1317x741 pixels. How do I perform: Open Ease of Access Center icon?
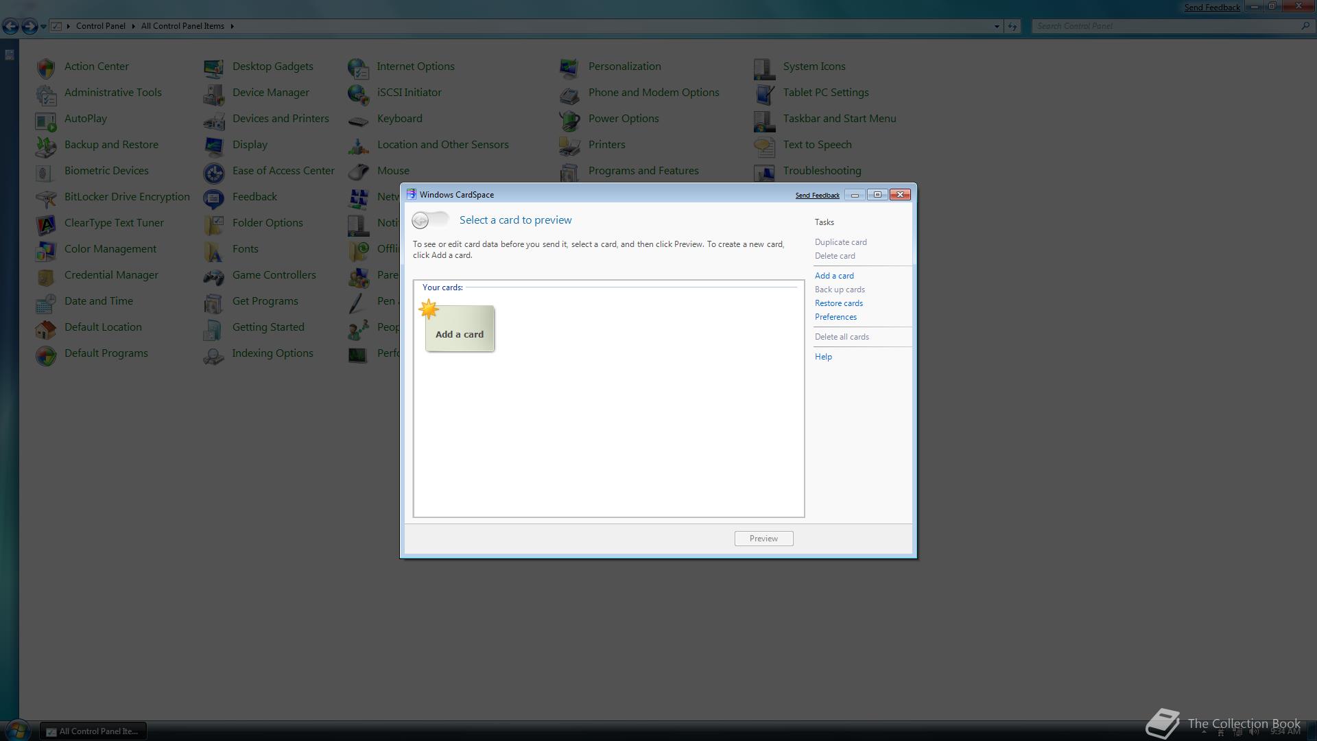213,172
